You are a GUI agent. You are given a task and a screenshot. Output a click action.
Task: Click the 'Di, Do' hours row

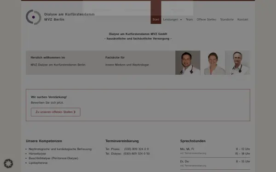[x=215, y=163]
